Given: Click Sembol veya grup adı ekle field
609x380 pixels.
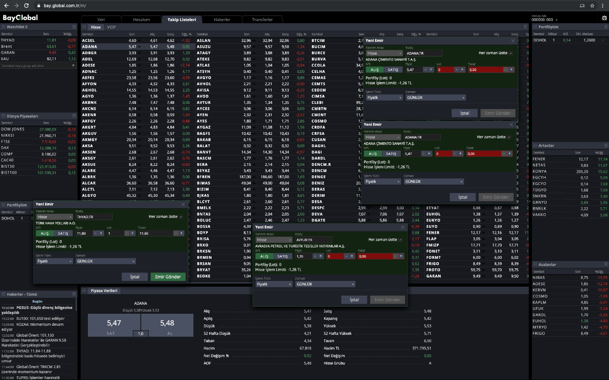Looking at the screenshot, I should pos(35,66).
